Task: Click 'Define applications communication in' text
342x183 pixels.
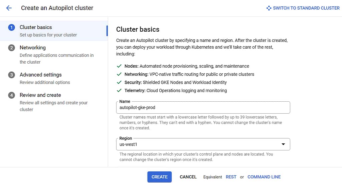Action: [56, 55]
